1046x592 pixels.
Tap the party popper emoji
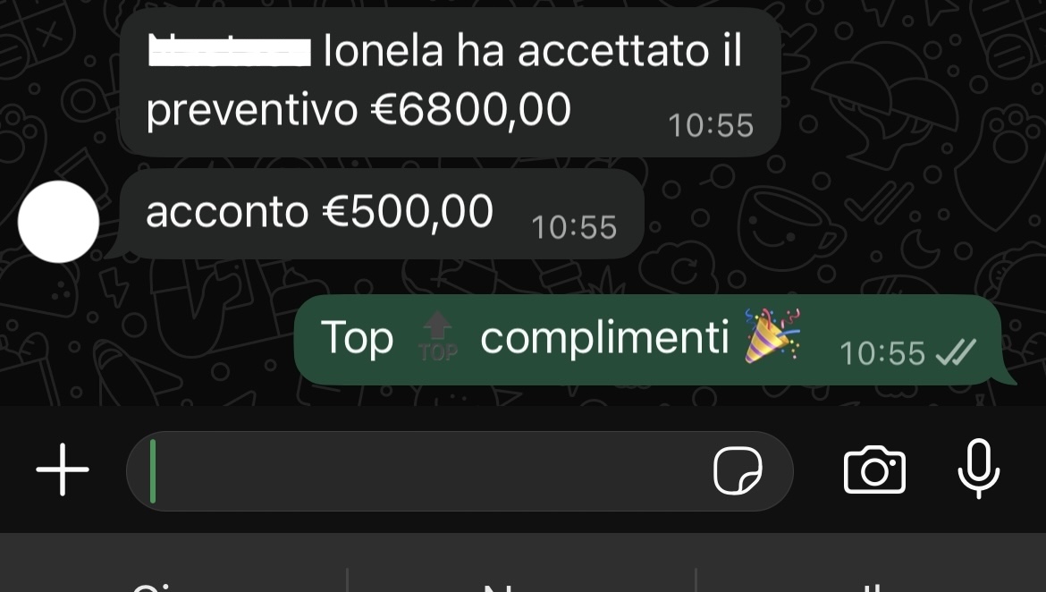point(772,335)
